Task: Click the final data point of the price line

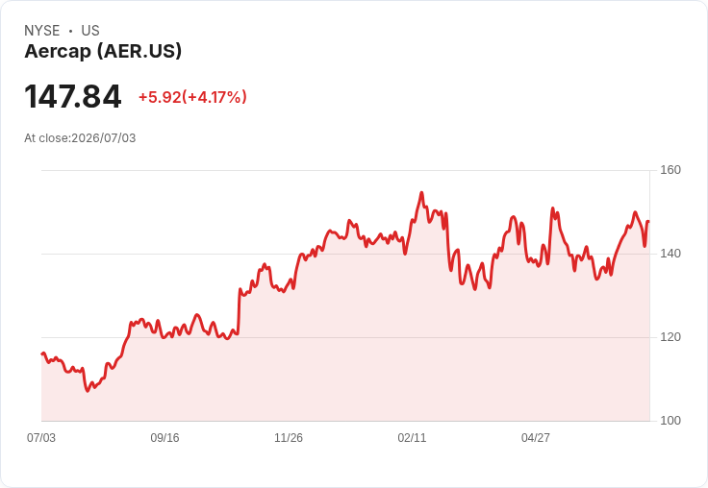Action: click(x=649, y=222)
